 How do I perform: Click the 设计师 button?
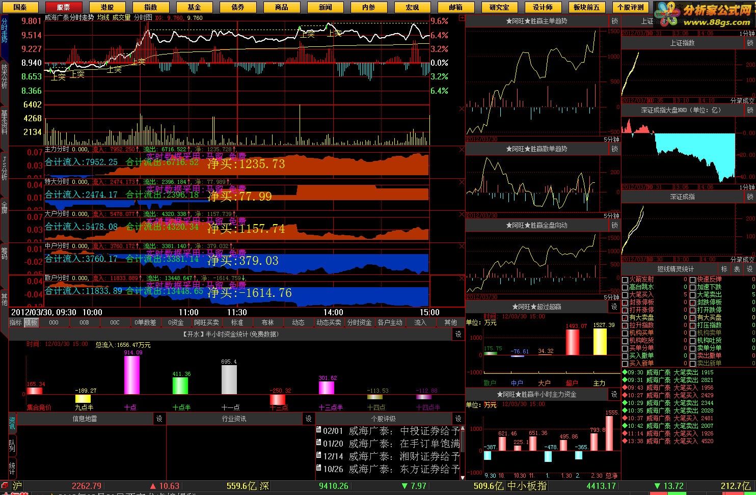(543, 7)
